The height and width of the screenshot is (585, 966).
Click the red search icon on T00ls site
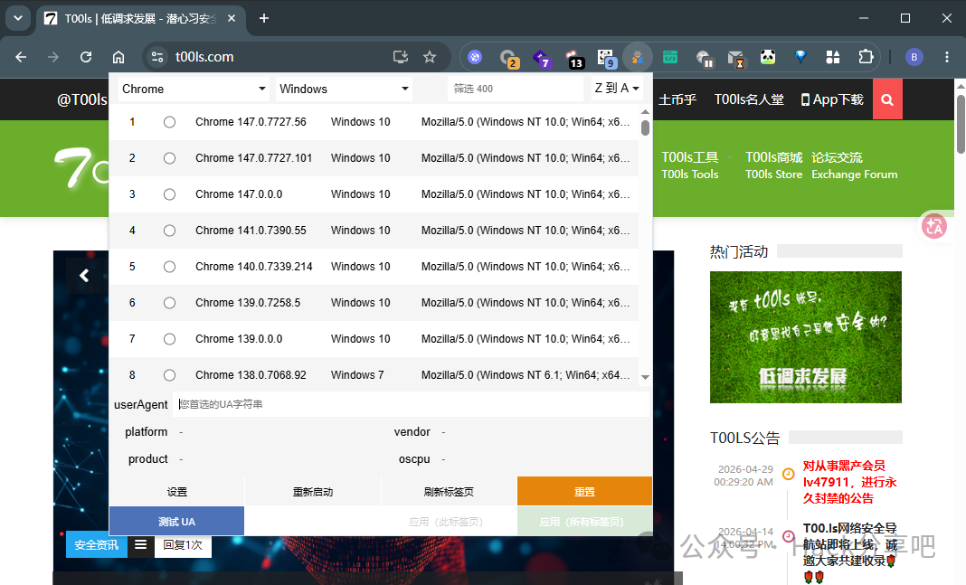click(887, 99)
